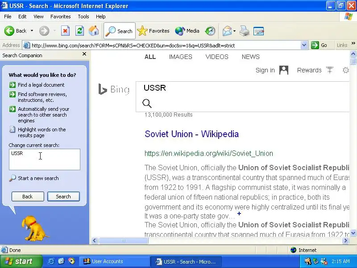Click the en.wikipedia.org Soviet_Union URL

point(208,153)
